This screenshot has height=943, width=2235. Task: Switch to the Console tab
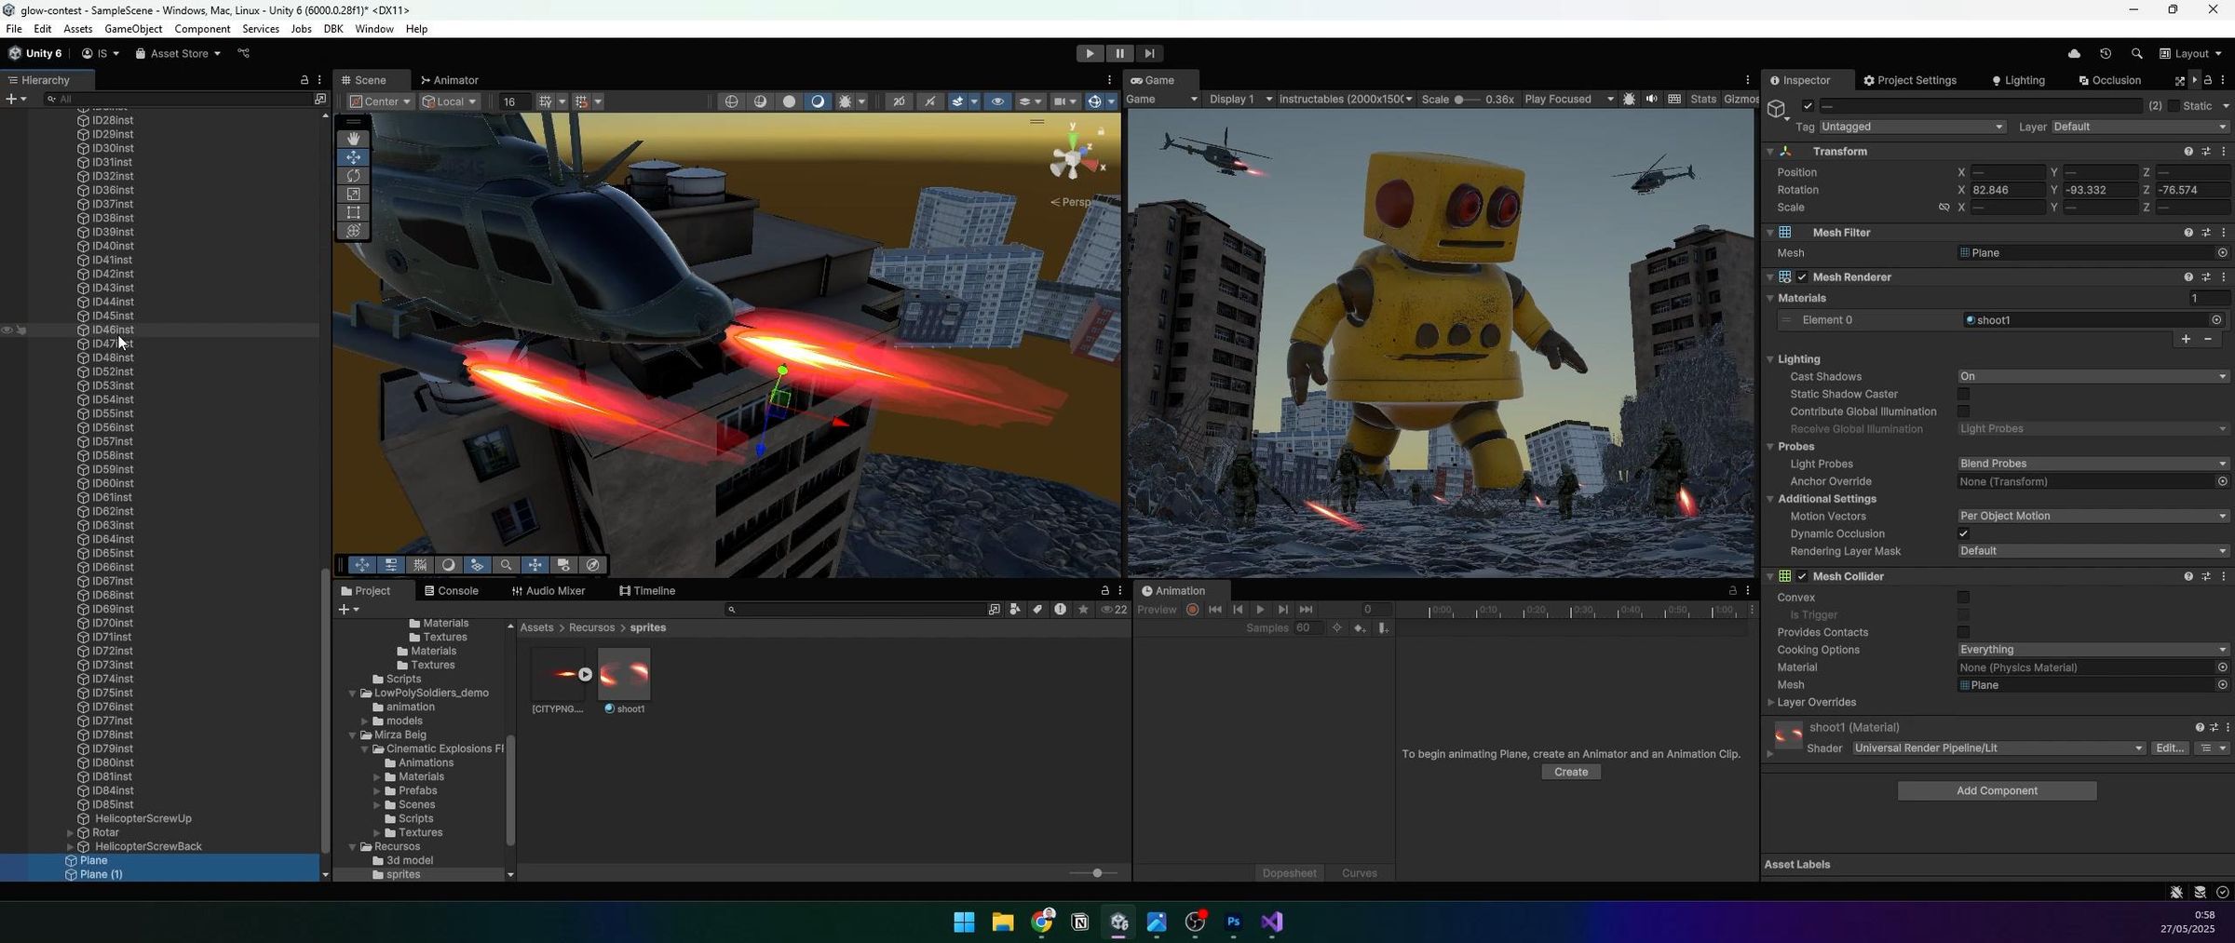point(454,590)
